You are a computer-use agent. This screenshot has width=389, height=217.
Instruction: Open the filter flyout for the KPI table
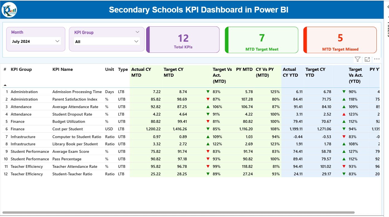pos(357,59)
